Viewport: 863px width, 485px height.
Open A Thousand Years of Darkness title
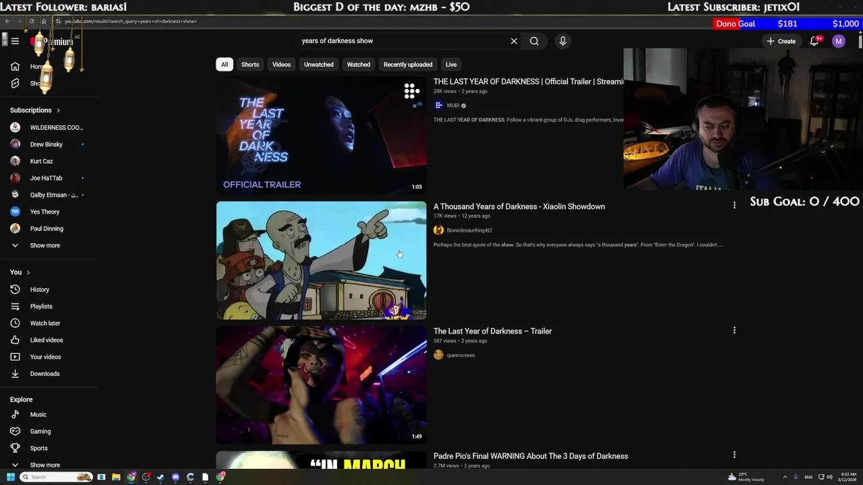click(519, 206)
